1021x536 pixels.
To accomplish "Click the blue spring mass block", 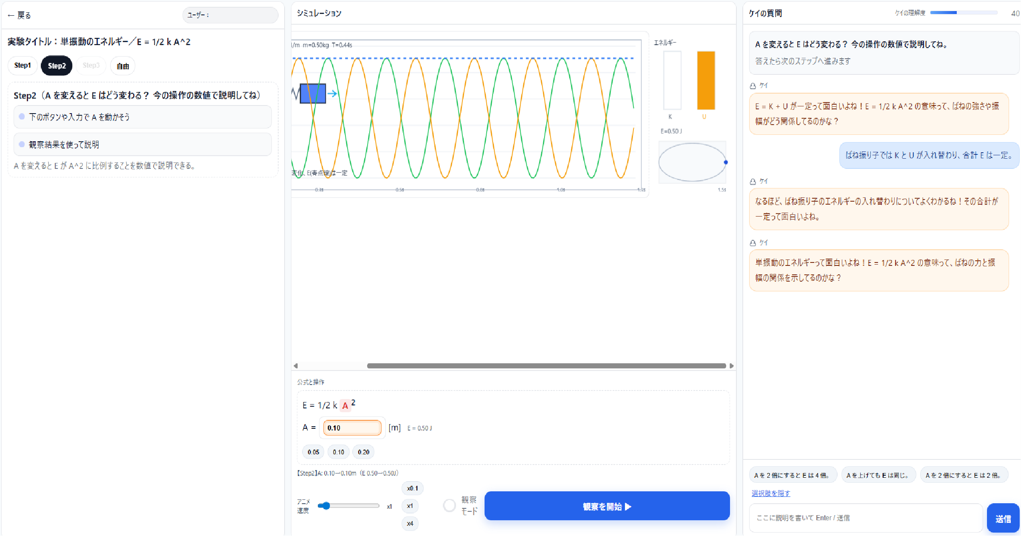I will click(313, 94).
